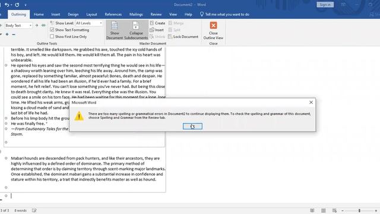Click the Ribbon Display Options icon
The width and height of the screenshot is (380, 214).
(343, 5)
